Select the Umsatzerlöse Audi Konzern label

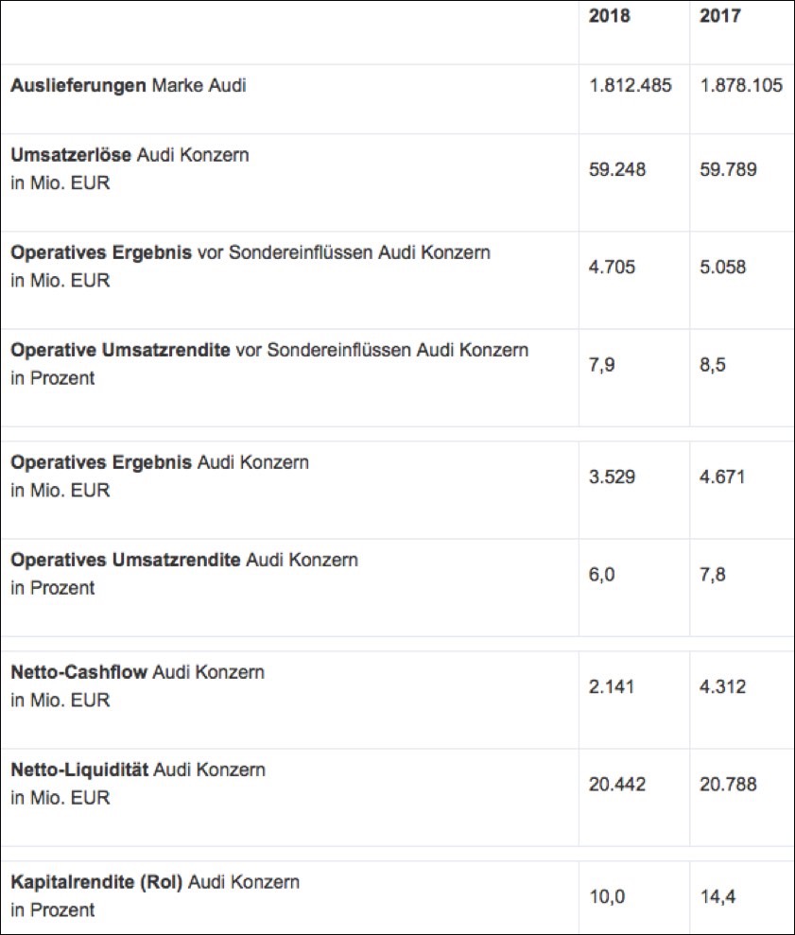(x=130, y=155)
